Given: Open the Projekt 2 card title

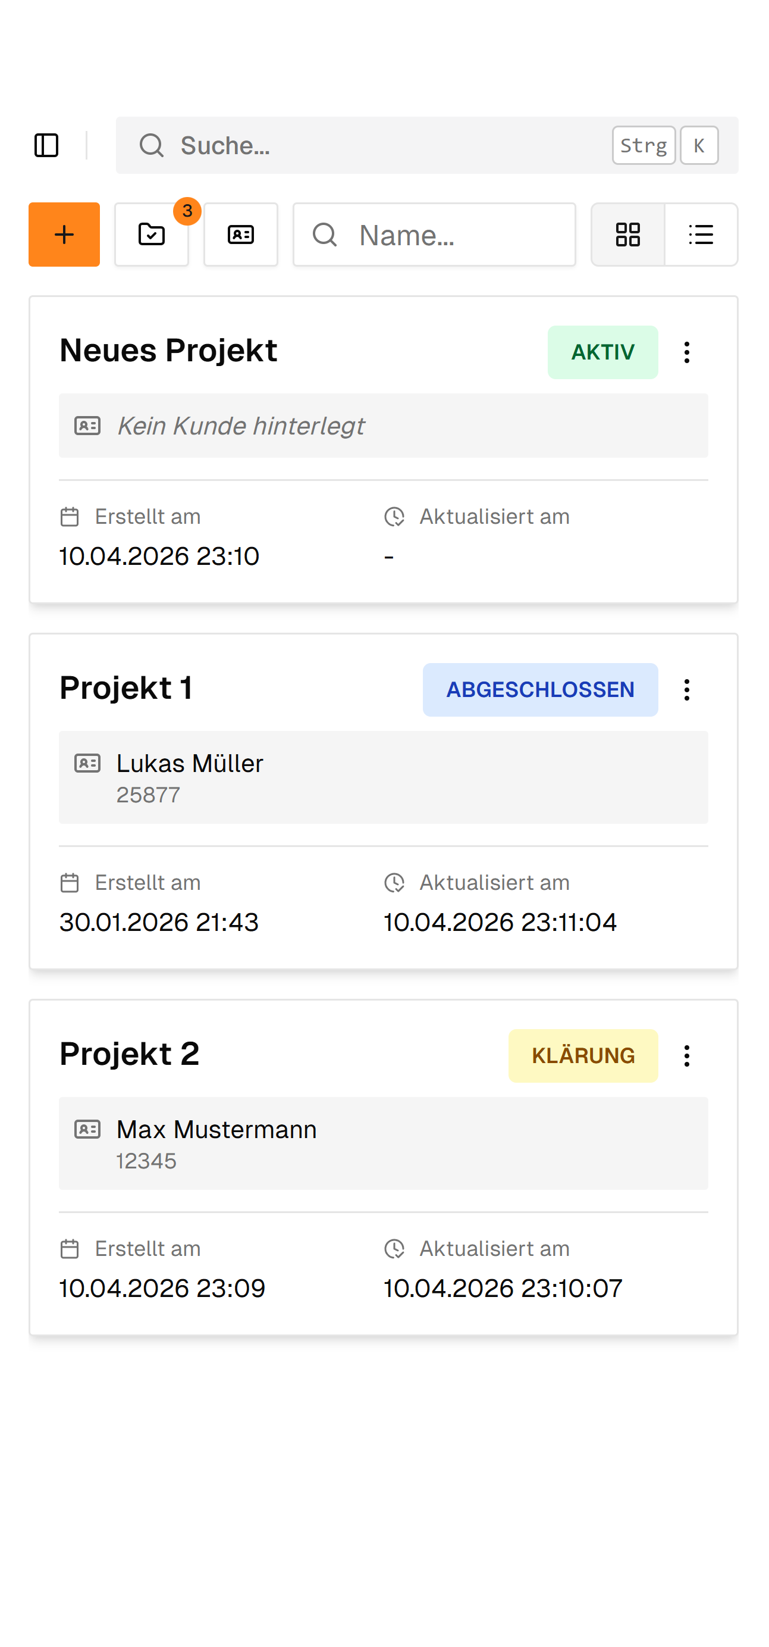Looking at the screenshot, I should pos(129,1054).
